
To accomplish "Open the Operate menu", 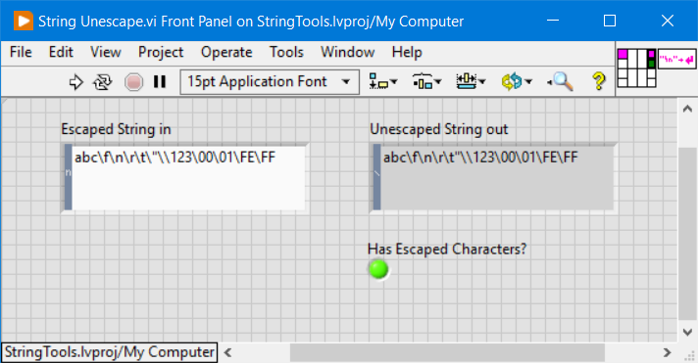I will pos(226,52).
